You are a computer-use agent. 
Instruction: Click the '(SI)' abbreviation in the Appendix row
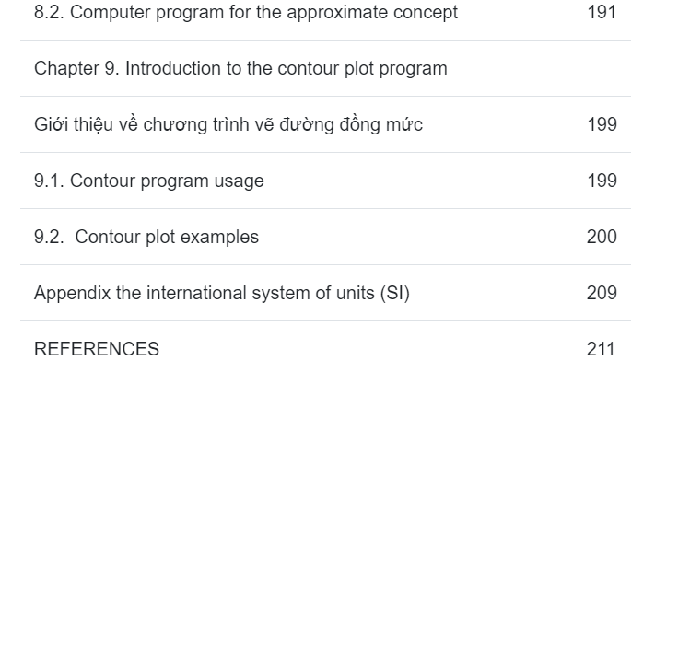click(x=394, y=294)
